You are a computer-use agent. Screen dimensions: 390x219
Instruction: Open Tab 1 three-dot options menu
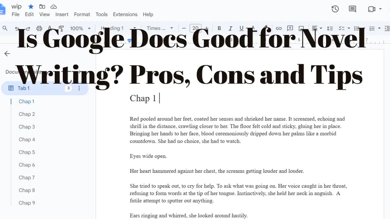[x=79, y=88]
